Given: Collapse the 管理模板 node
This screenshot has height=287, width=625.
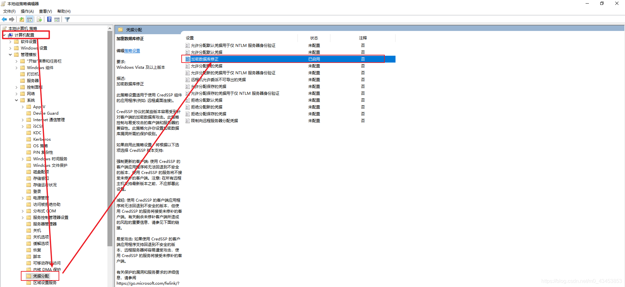Looking at the screenshot, I should pos(10,55).
